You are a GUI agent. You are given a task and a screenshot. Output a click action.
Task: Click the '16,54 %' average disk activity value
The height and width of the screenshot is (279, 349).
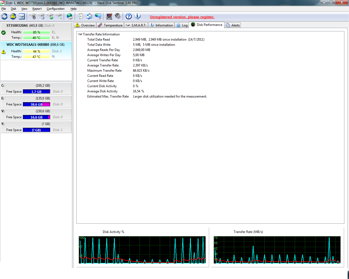pyautogui.click(x=139, y=91)
